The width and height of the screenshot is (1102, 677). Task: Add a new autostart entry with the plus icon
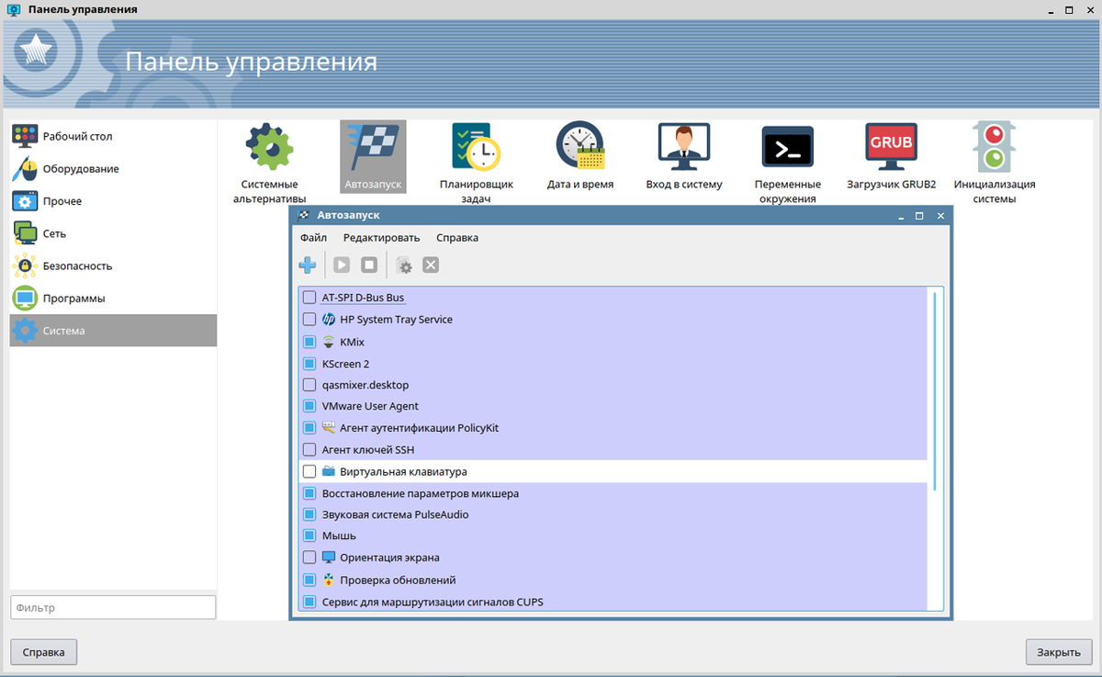pyautogui.click(x=308, y=265)
